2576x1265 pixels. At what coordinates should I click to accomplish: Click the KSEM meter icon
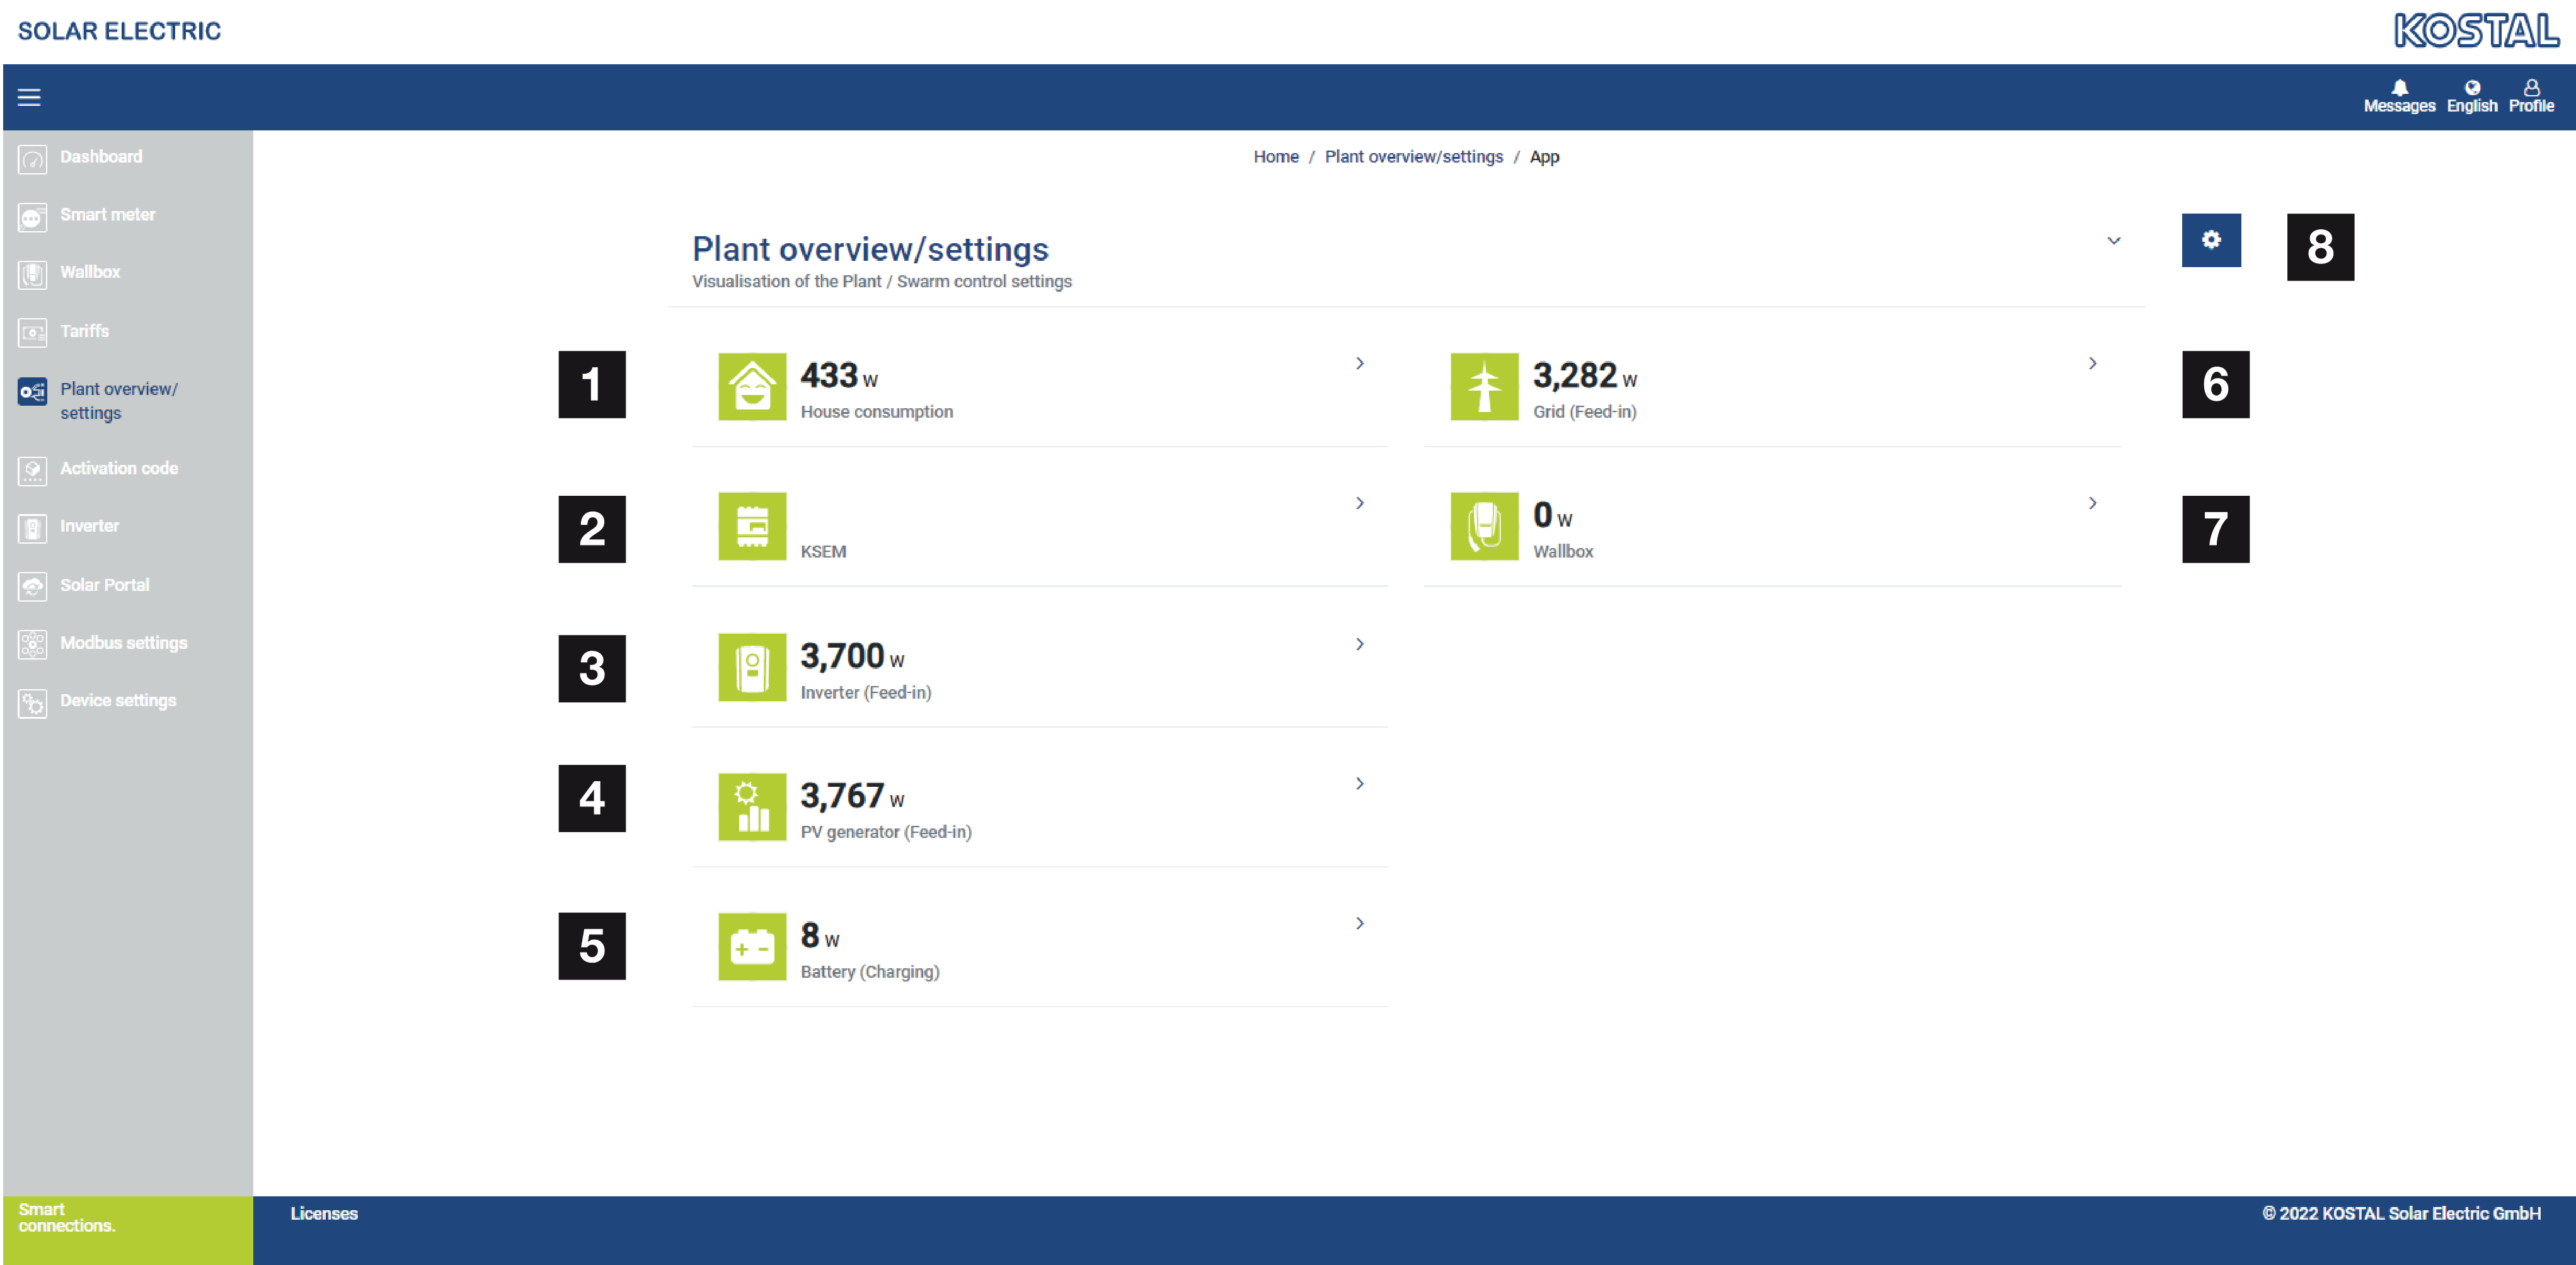(x=752, y=526)
